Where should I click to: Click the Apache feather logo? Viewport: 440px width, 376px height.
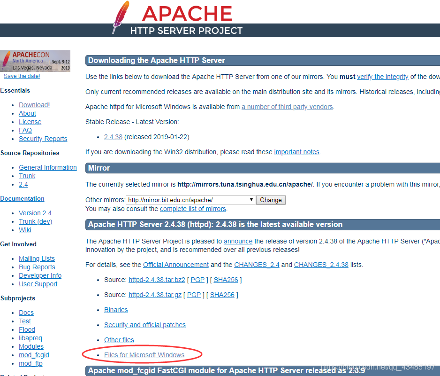point(121,17)
